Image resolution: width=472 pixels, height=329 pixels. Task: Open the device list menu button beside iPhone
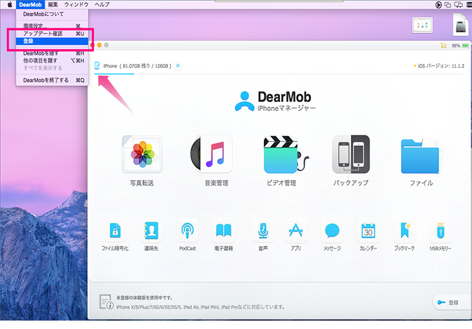178,66
